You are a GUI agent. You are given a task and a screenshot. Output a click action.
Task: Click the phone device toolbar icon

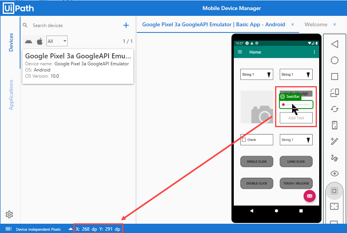coord(335,125)
